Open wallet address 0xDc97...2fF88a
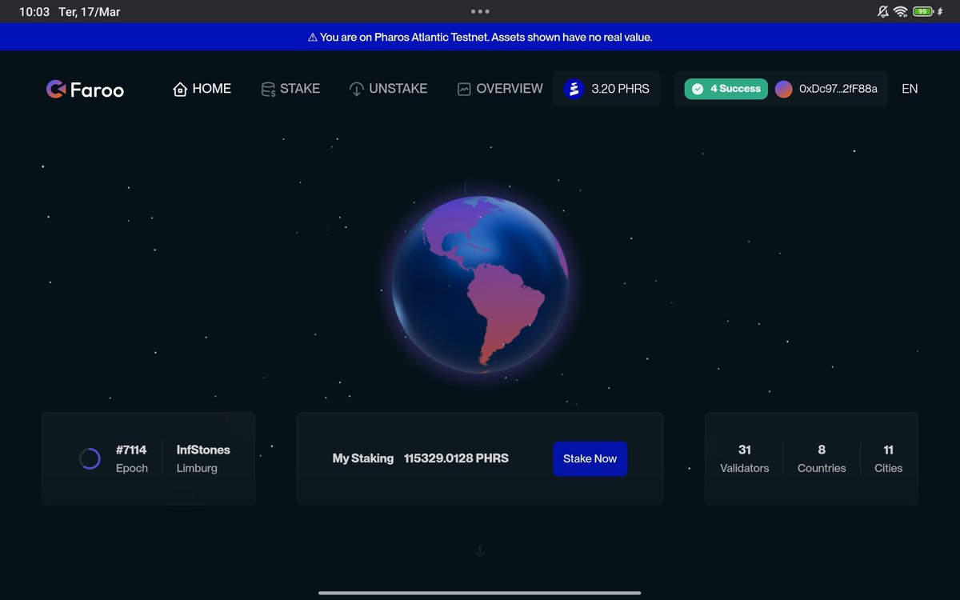The width and height of the screenshot is (960, 600). point(838,89)
